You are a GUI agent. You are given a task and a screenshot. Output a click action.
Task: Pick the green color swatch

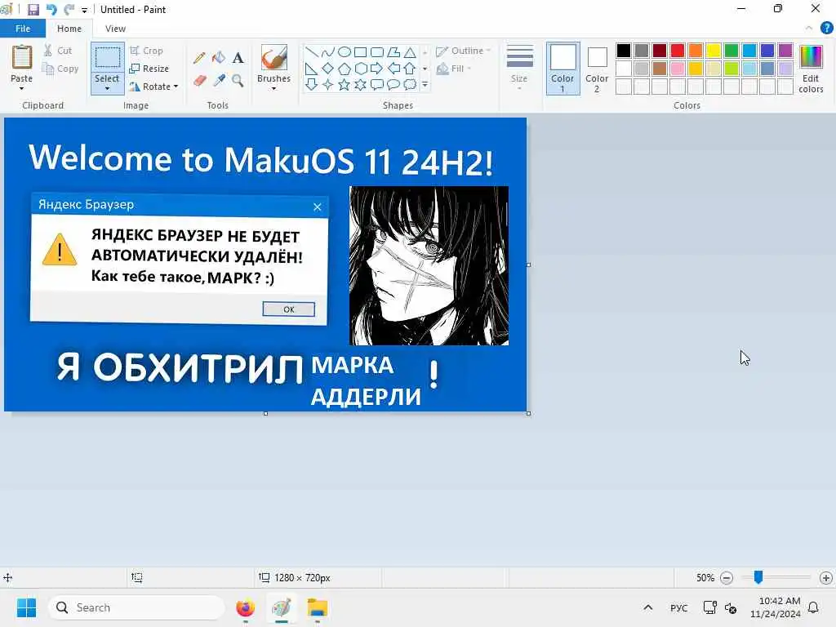click(731, 51)
